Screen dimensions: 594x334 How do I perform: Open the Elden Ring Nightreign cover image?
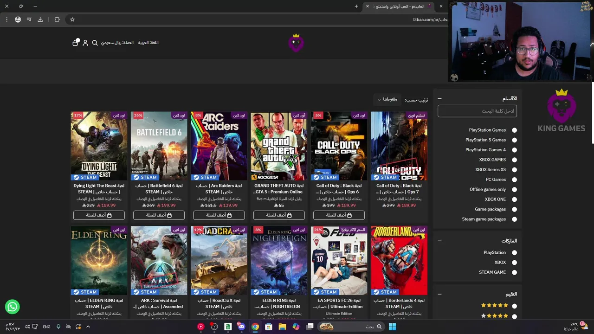pos(279,260)
